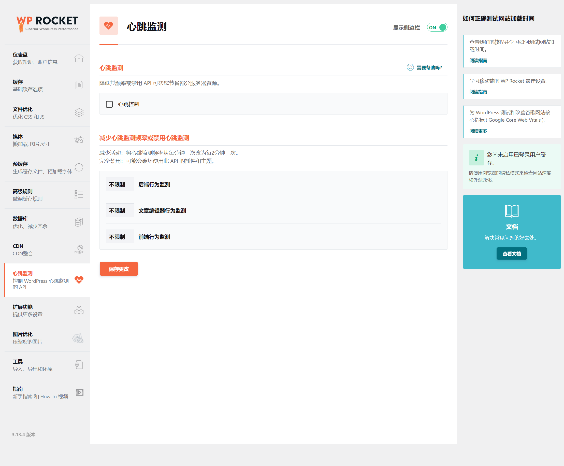Click the 保存更改 button
Screen dimensions: 564x466
pyautogui.click(x=119, y=269)
